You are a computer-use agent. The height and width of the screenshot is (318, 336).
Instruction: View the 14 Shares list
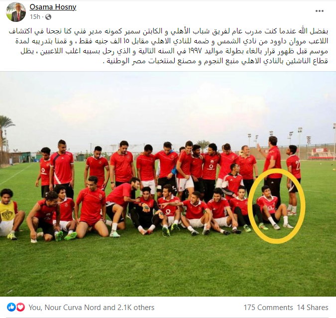313,308
